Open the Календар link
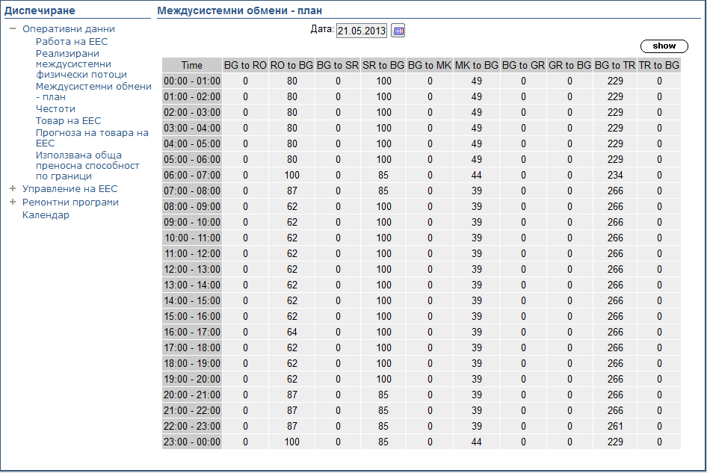The height and width of the screenshot is (473, 707). (46, 215)
